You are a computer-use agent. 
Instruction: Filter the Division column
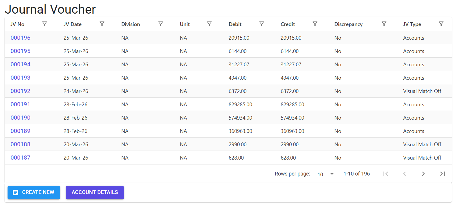[x=160, y=24]
